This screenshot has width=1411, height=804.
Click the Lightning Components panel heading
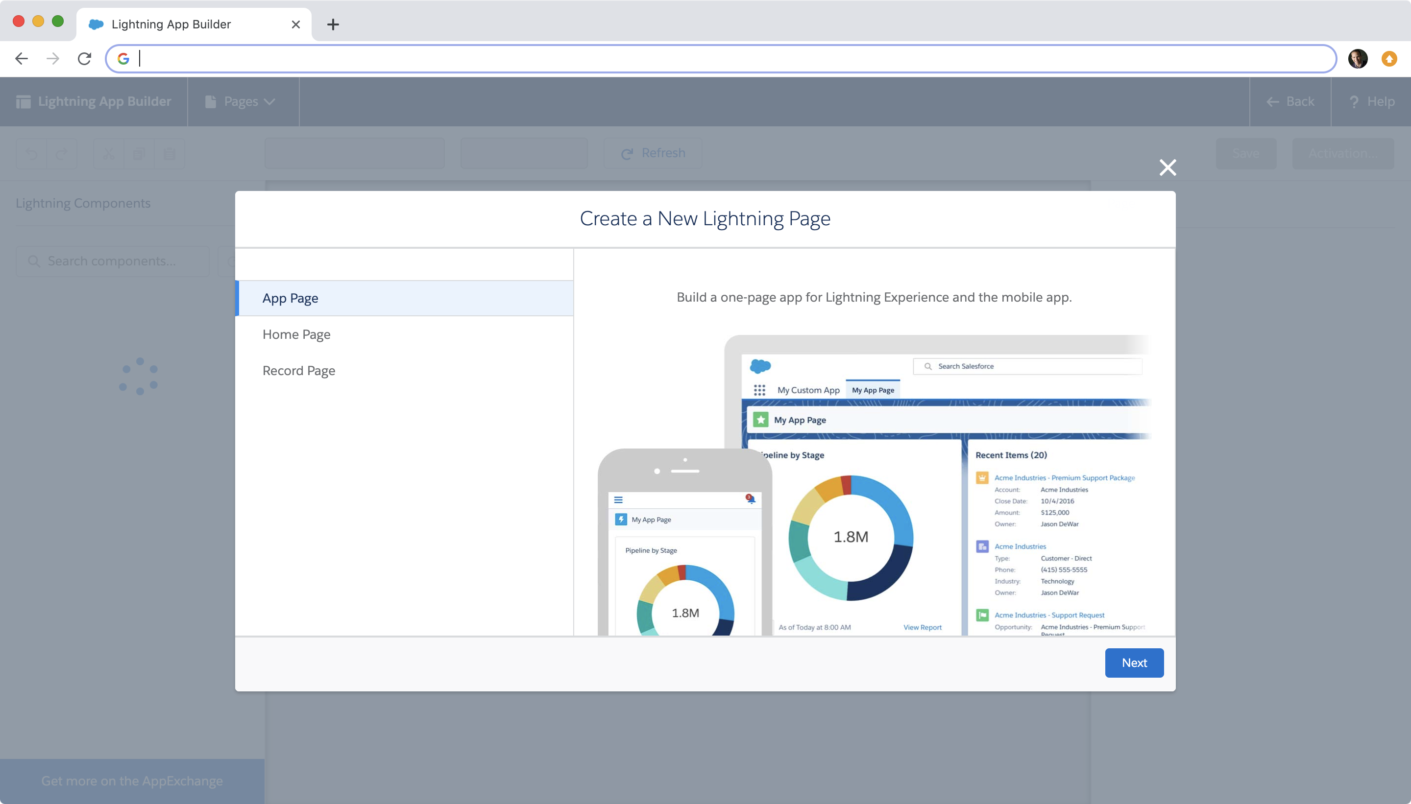83,203
